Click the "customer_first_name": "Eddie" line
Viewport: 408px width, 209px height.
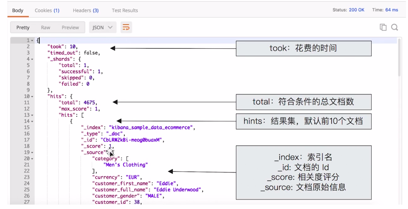coord(135,184)
